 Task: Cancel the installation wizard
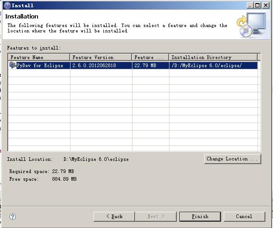(244, 217)
